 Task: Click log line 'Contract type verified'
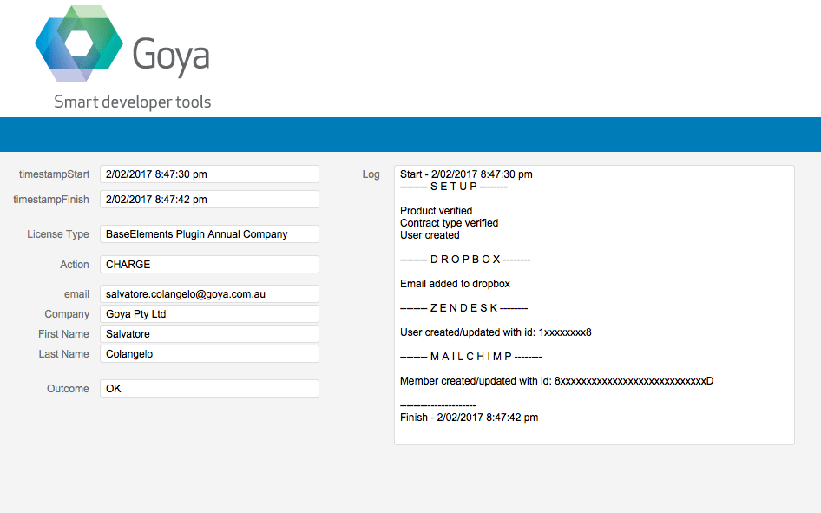pos(450,223)
